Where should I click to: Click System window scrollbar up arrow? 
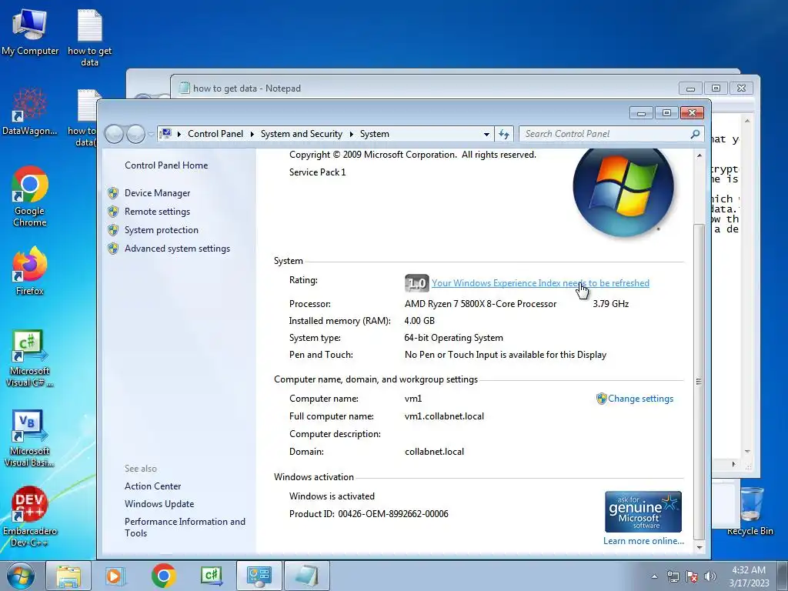pos(699,155)
